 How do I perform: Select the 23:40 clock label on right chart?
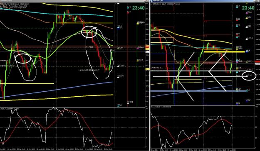coord(248,8)
